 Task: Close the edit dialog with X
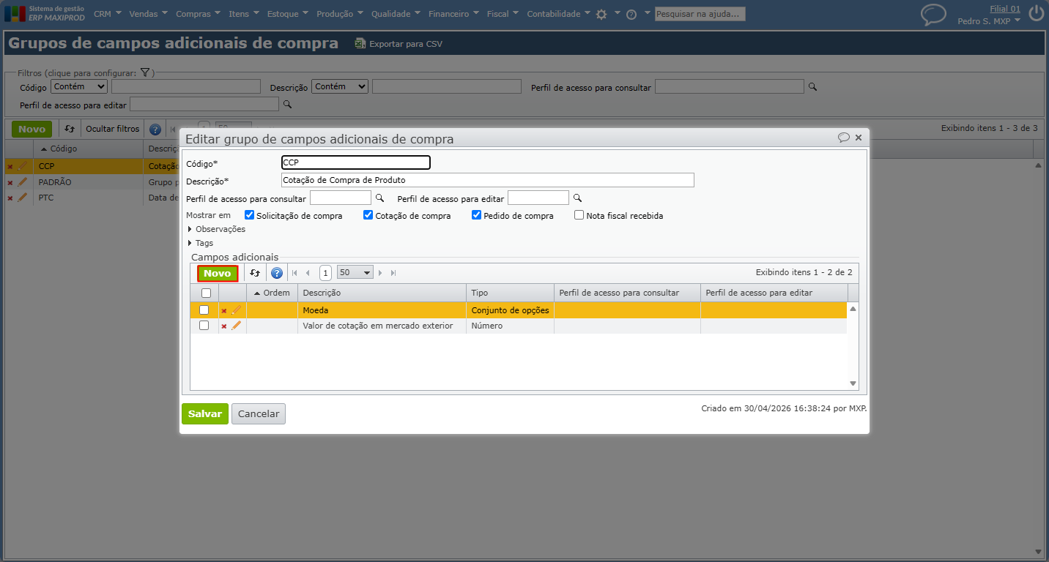(859, 138)
